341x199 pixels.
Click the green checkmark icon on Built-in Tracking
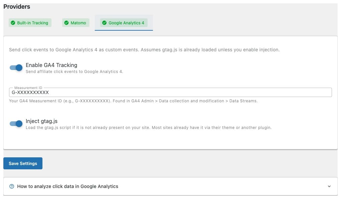(13, 23)
